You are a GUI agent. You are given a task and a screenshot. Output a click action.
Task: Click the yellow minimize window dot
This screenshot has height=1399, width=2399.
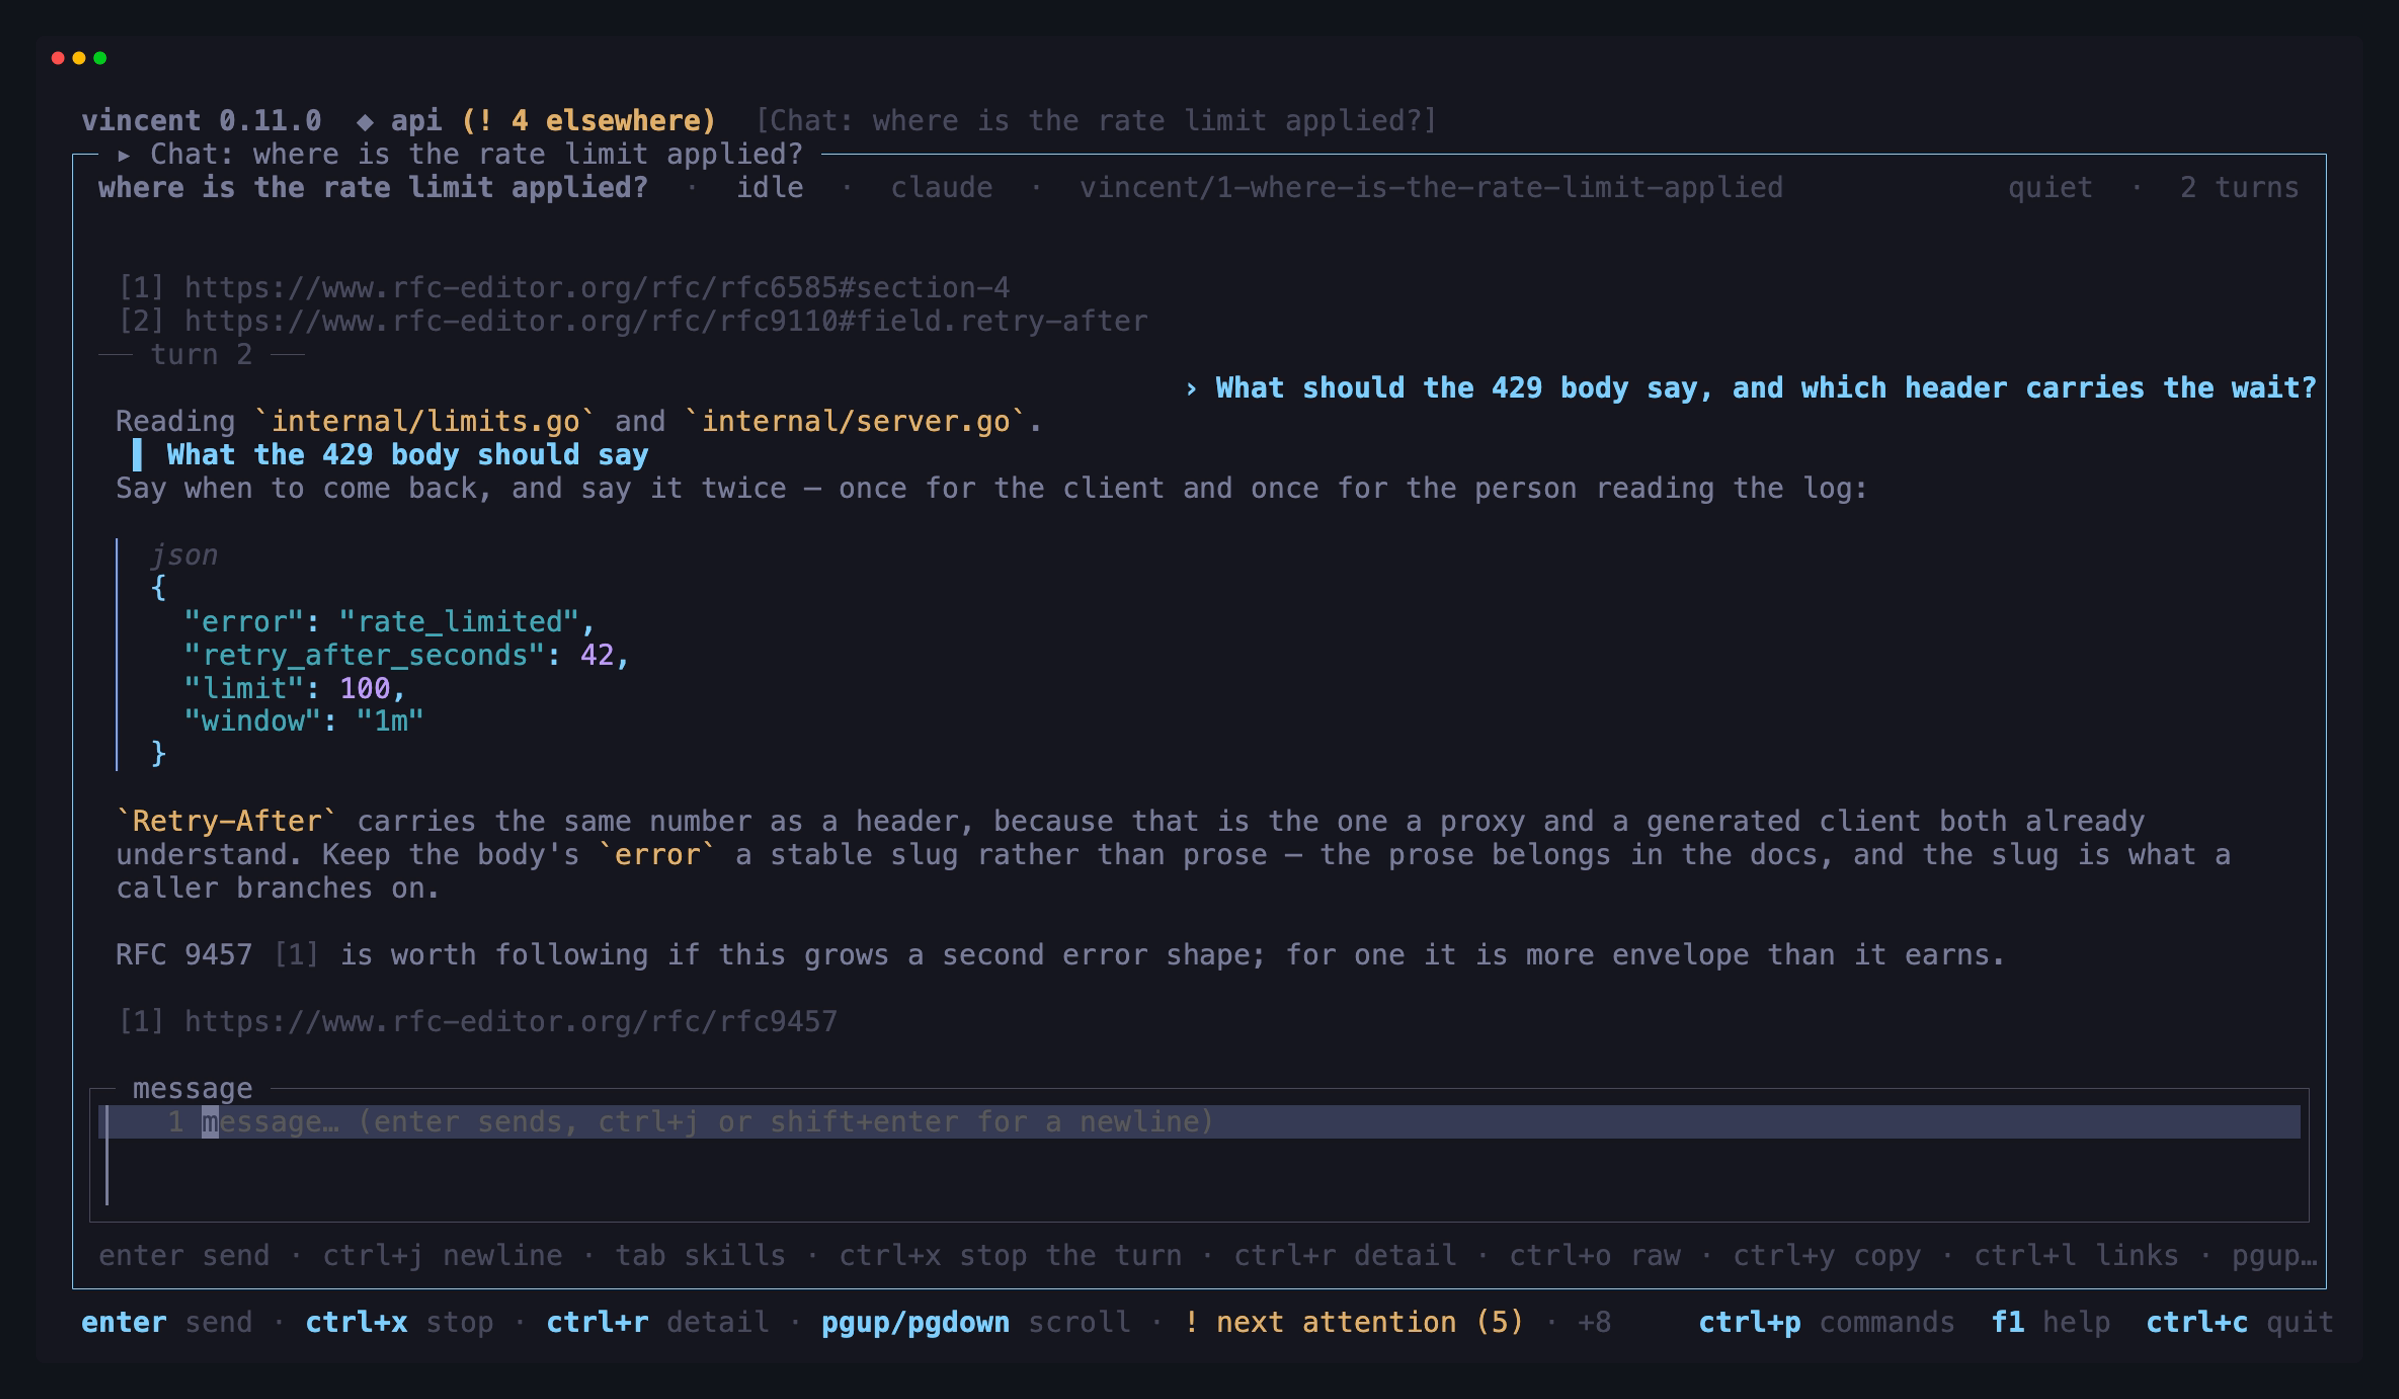click(x=79, y=58)
